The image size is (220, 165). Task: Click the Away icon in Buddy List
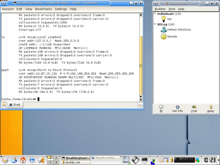(x=211, y=109)
